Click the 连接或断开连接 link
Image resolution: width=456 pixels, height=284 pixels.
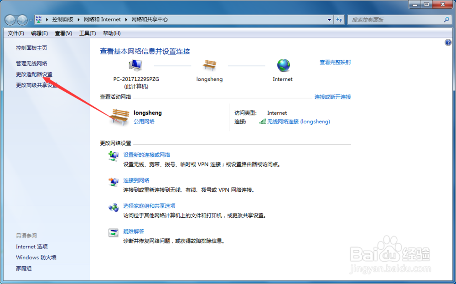pos(334,96)
